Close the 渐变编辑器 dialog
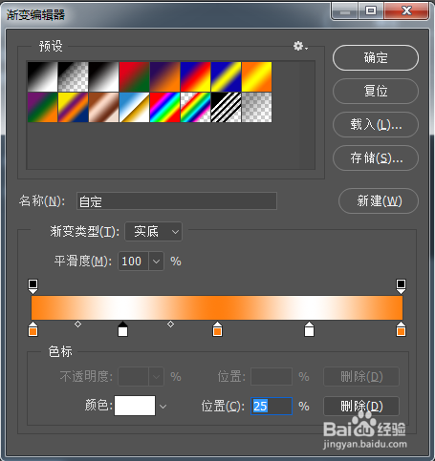This screenshot has width=435, height=461. [406, 11]
